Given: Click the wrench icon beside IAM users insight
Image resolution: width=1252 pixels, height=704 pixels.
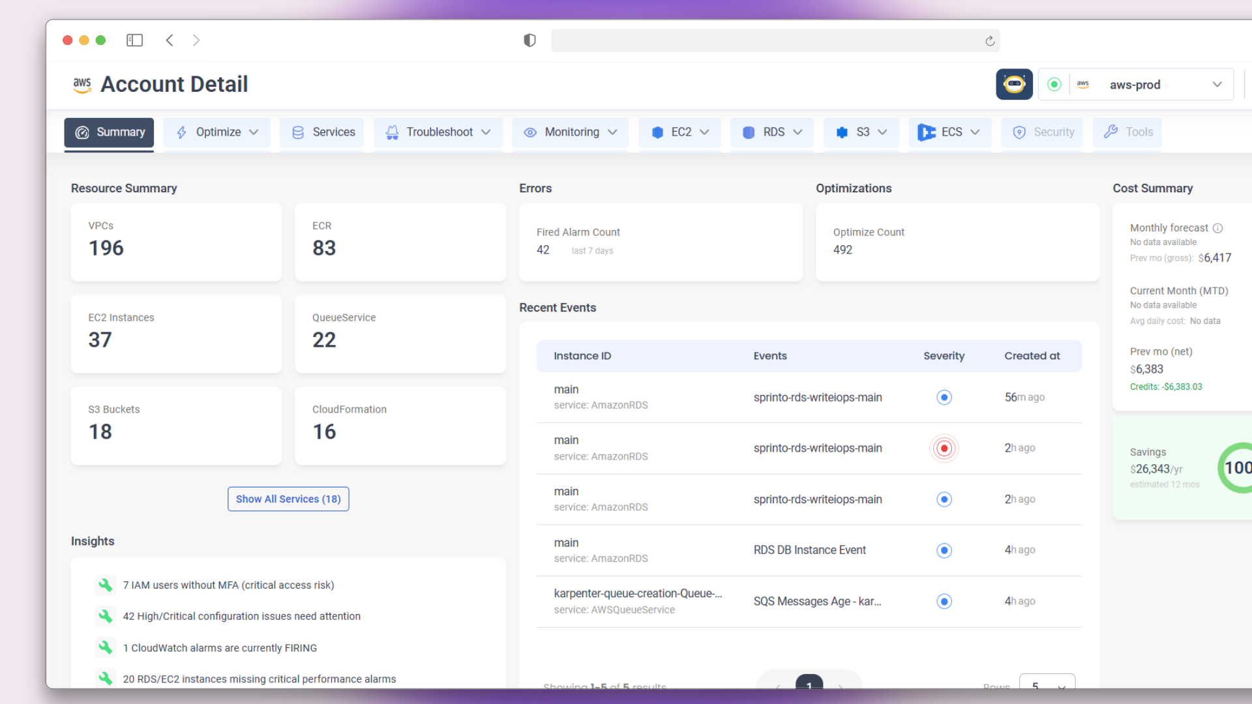Looking at the screenshot, I should pyautogui.click(x=105, y=585).
